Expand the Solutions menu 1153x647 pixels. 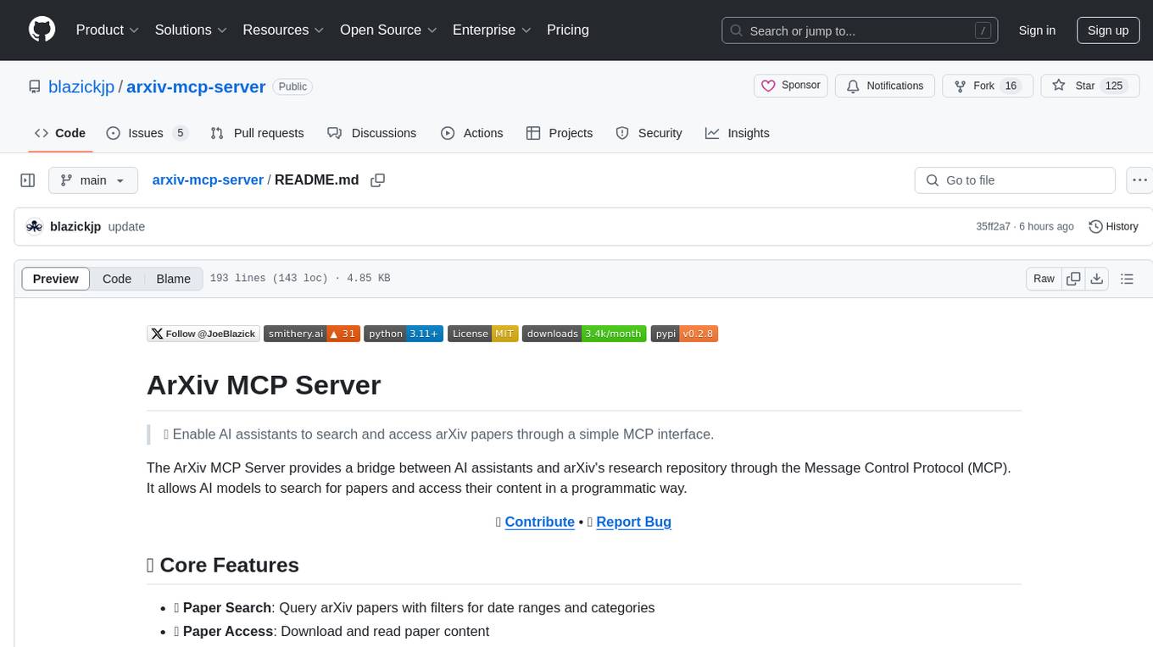(x=191, y=30)
